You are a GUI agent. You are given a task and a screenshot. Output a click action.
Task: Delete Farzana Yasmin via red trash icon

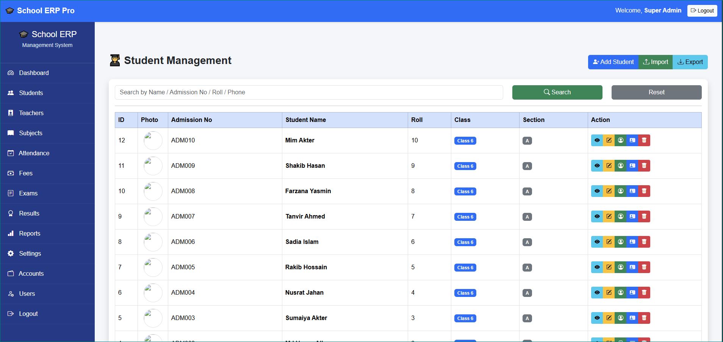(x=644, y=191)
